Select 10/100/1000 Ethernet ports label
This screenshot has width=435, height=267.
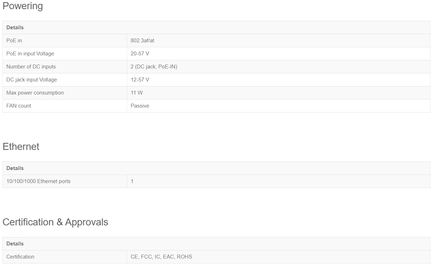38,181
